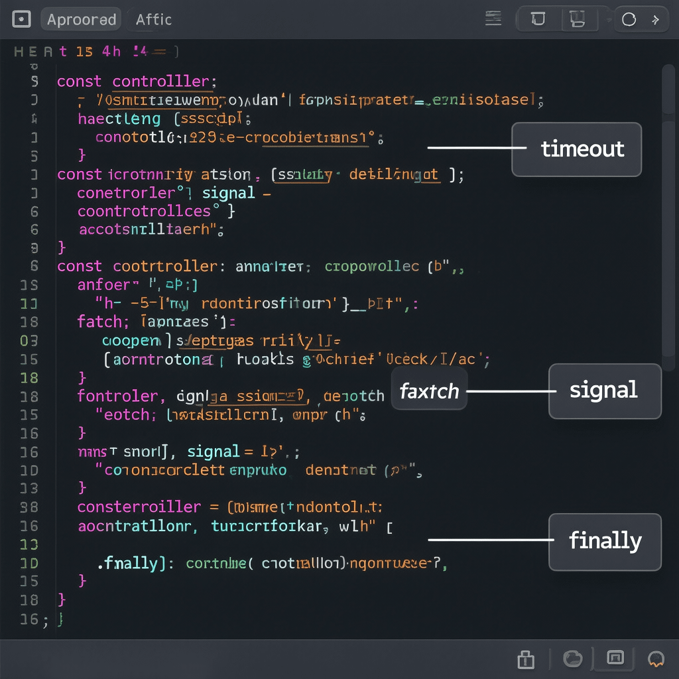Click the orange notification bell bottom-right corner
Screen dimensions: 679x679
pyautogui.click(x=655, y=659)
